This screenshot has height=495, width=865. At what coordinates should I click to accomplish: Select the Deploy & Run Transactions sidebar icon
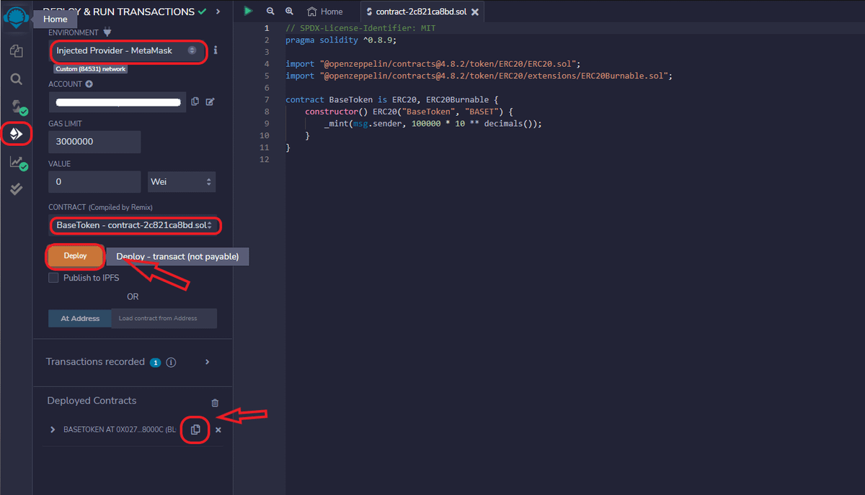pyautogui.click(x=16, y=135)
